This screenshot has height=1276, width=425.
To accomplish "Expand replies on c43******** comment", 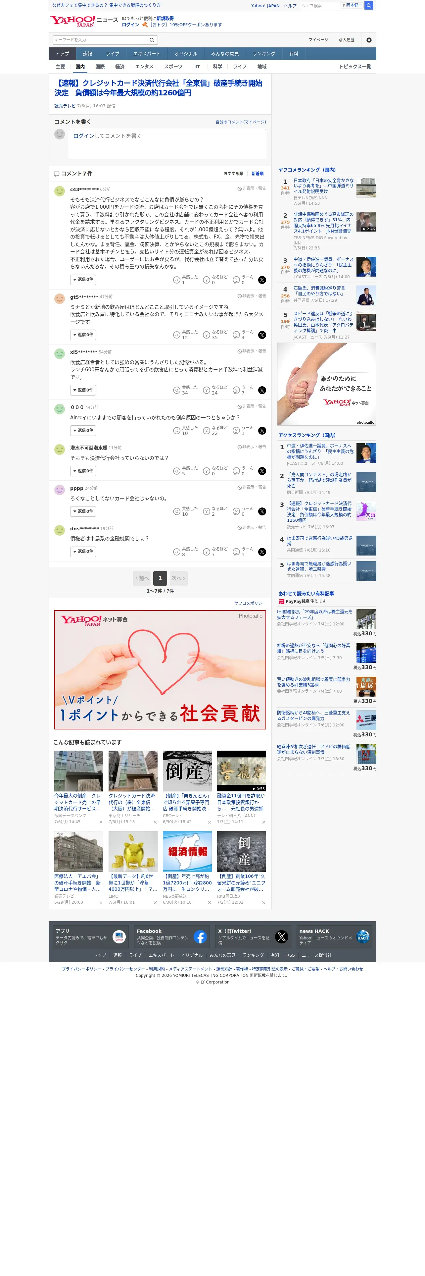I will tap(83, 280).
